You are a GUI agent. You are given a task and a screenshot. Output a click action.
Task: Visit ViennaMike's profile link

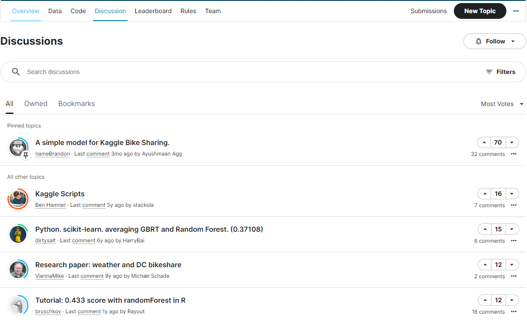click(50, 276)
